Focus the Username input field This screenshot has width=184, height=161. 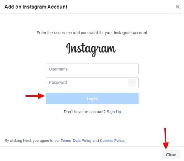tap(92, 69)
